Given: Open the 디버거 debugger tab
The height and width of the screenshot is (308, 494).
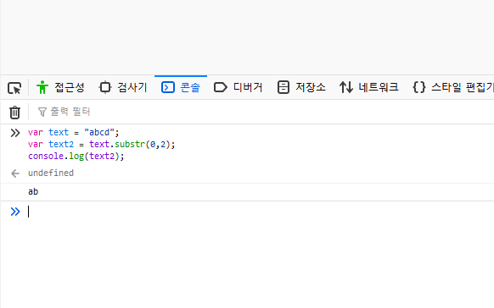Looking at the screenshot, I should coord(239,87).
